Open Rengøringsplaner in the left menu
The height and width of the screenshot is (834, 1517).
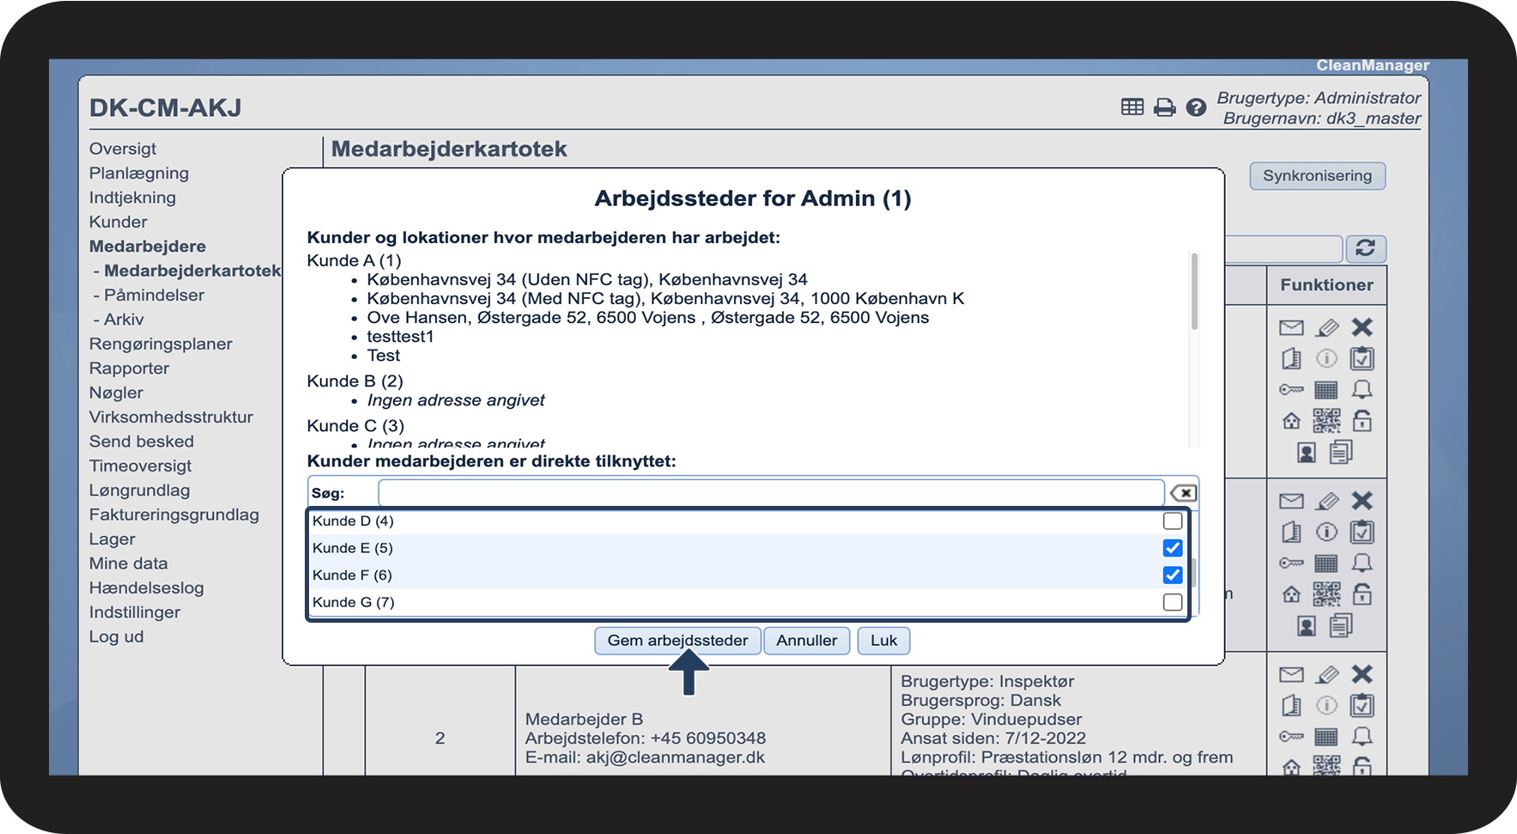[x=161, y=344]
